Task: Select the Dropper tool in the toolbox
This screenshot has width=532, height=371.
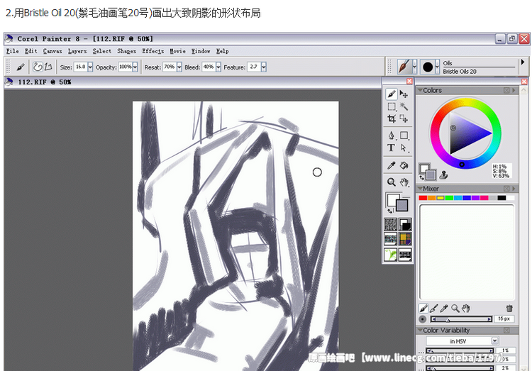Action: 391,165
